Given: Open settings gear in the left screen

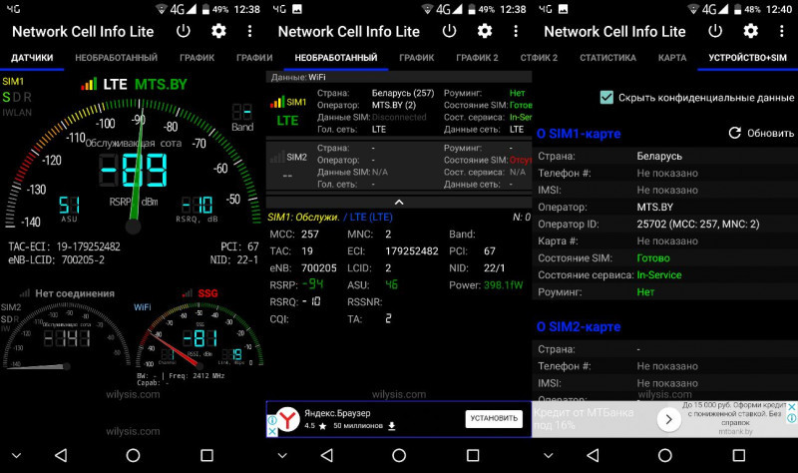Looking at the screenshot, I should (218, 31).
